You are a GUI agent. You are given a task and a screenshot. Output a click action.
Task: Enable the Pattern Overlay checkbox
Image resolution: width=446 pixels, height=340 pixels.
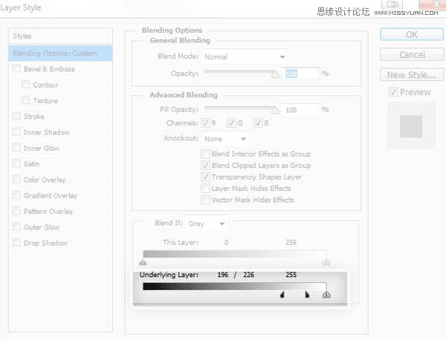point(16,211)
